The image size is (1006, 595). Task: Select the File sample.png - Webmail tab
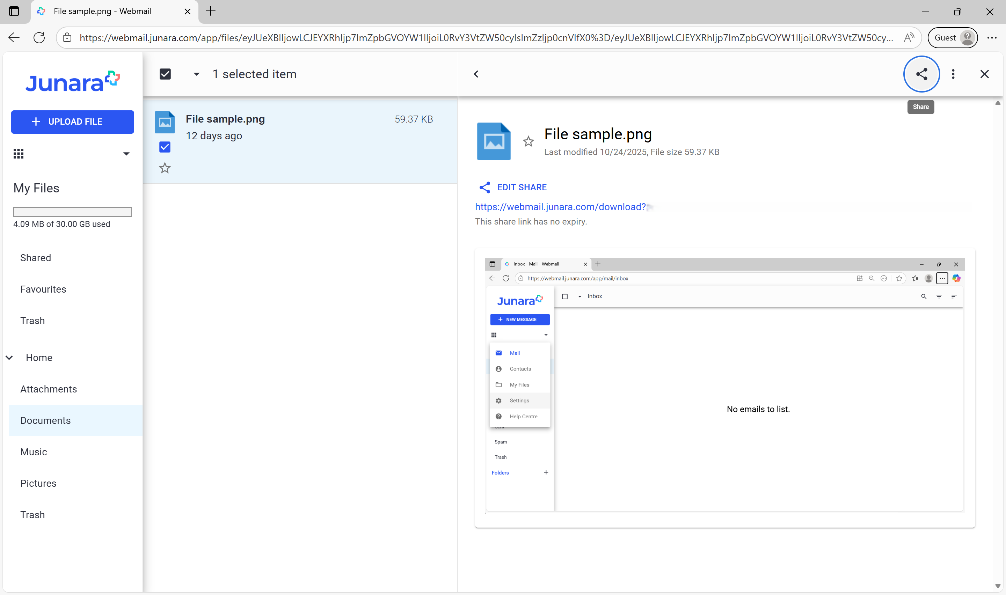[114, 11]
